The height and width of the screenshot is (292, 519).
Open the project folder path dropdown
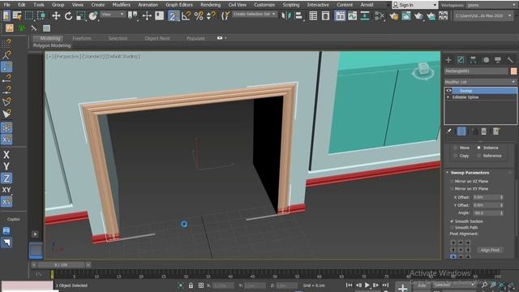(x=483, y=15)
